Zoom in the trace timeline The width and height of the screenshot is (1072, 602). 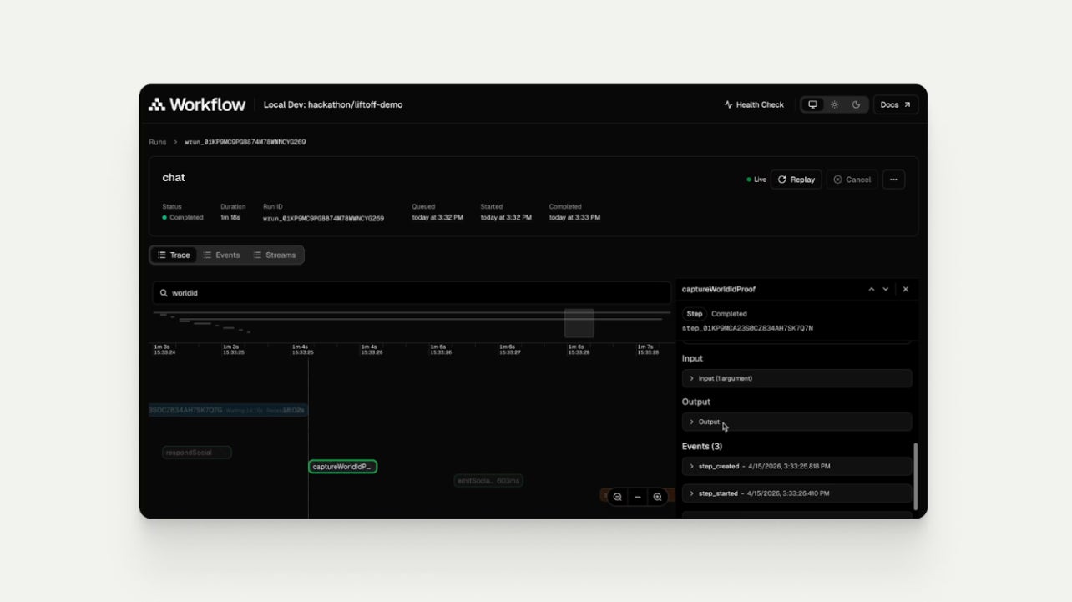(x=658, y=497)
